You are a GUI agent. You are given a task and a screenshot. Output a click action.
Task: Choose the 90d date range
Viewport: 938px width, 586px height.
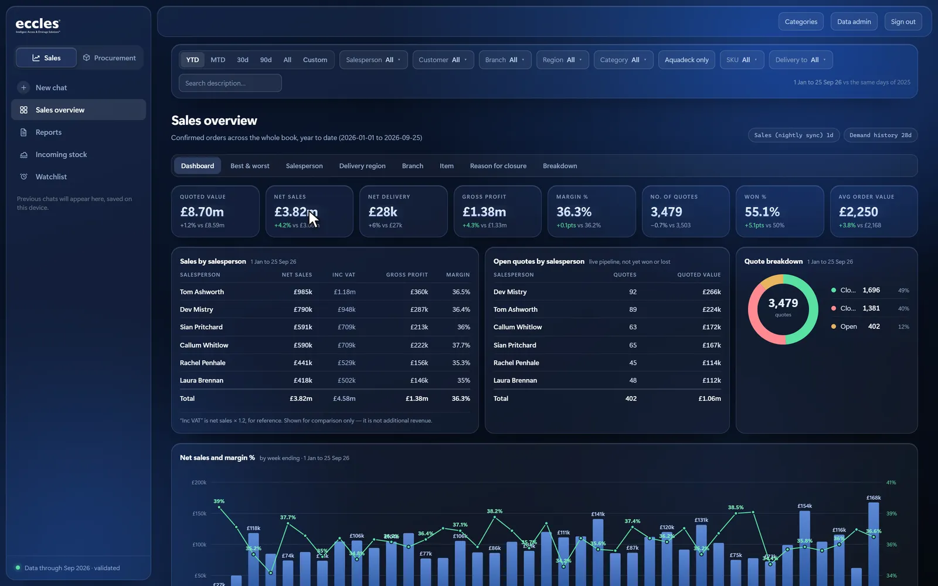266,60
